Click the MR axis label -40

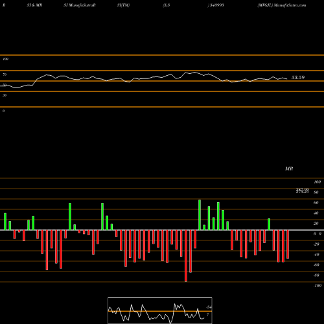click(316, 255)
